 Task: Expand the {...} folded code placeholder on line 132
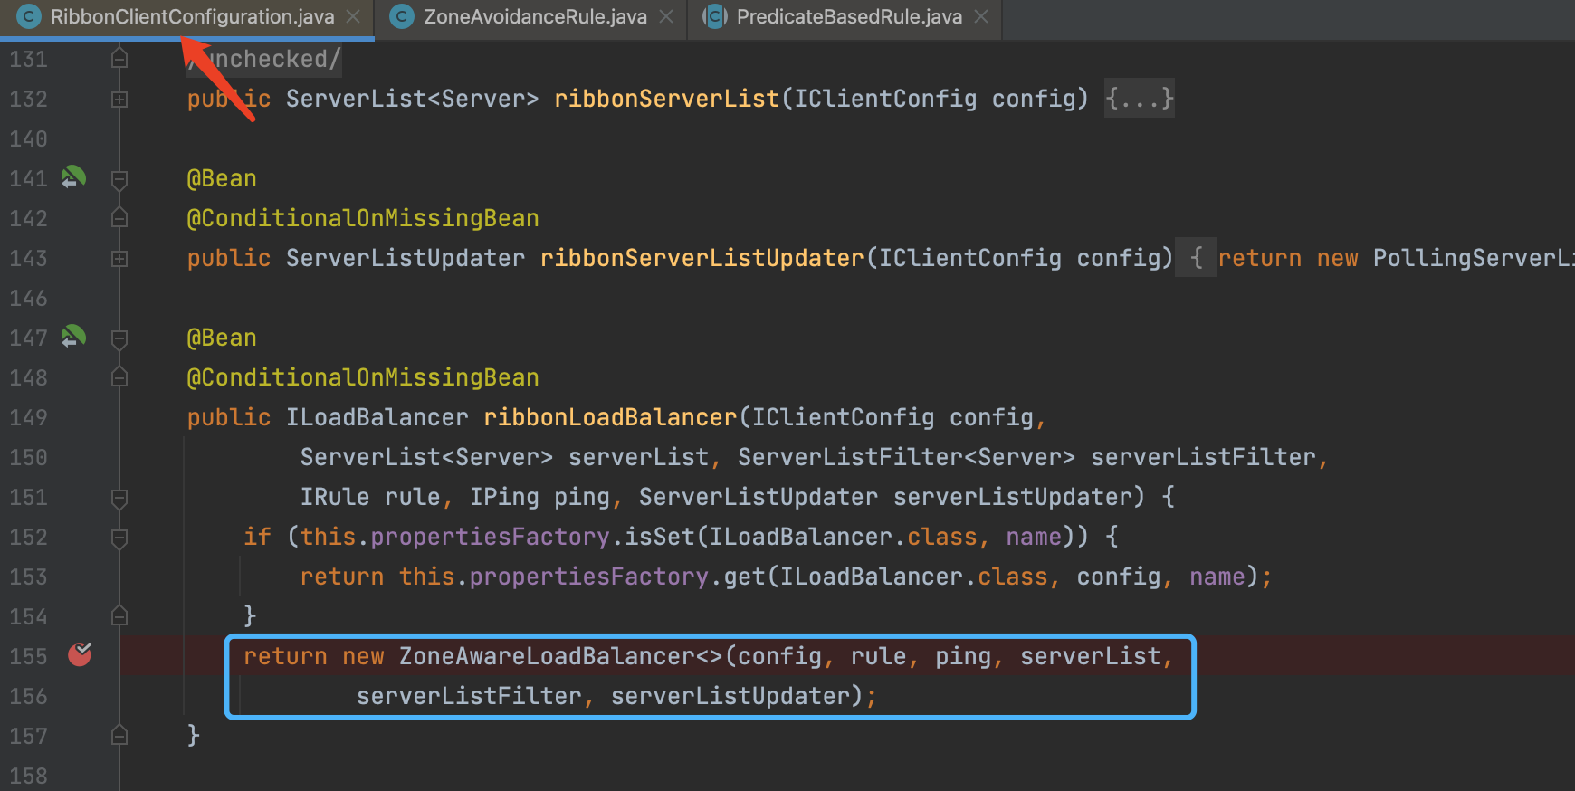(1140, 98)
